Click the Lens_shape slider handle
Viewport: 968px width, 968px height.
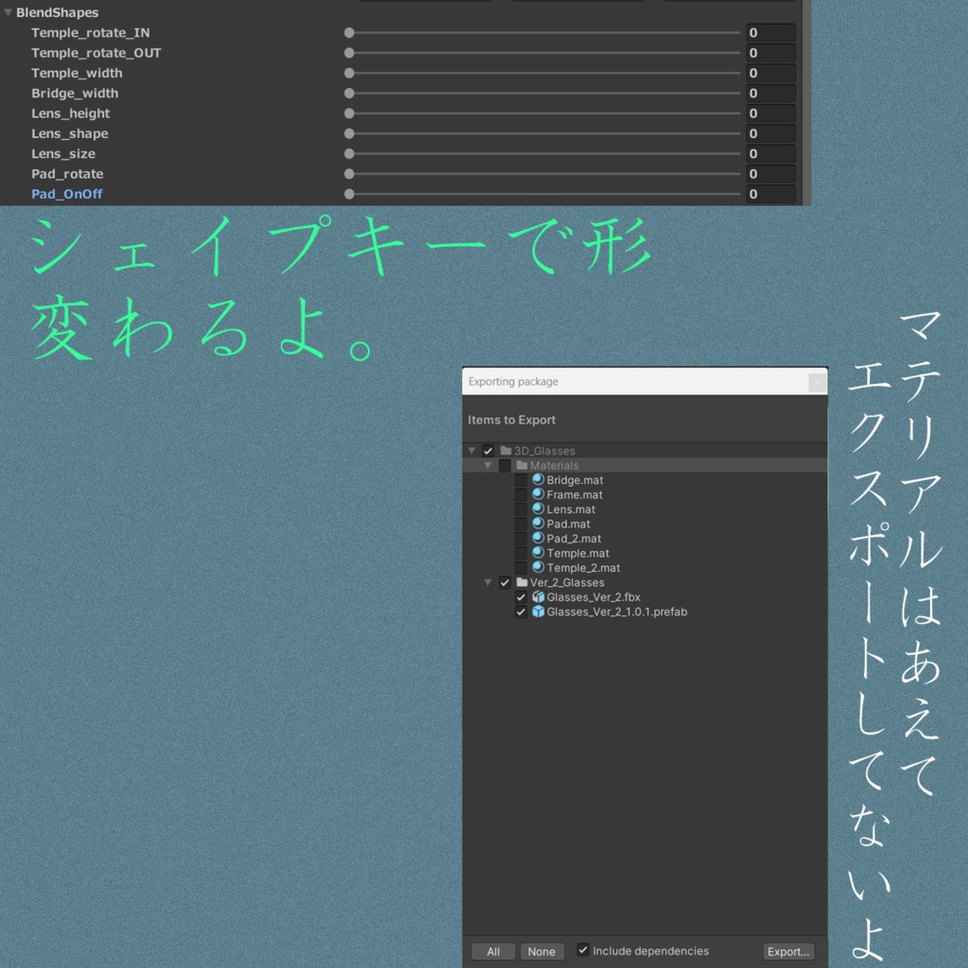[350, 133]
